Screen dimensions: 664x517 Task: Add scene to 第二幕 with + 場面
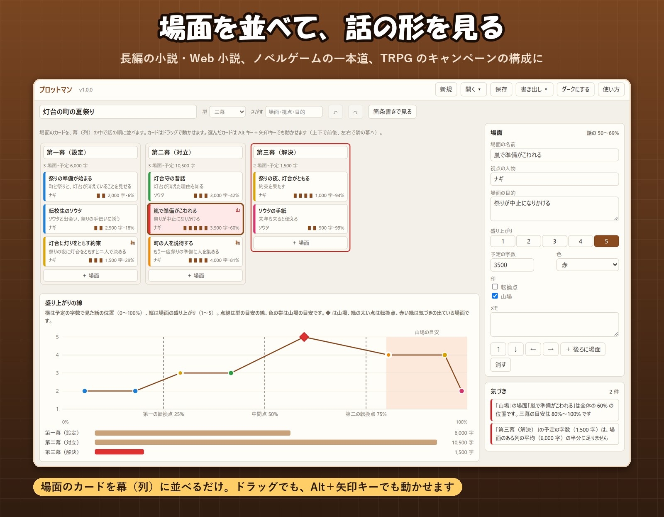195,275
